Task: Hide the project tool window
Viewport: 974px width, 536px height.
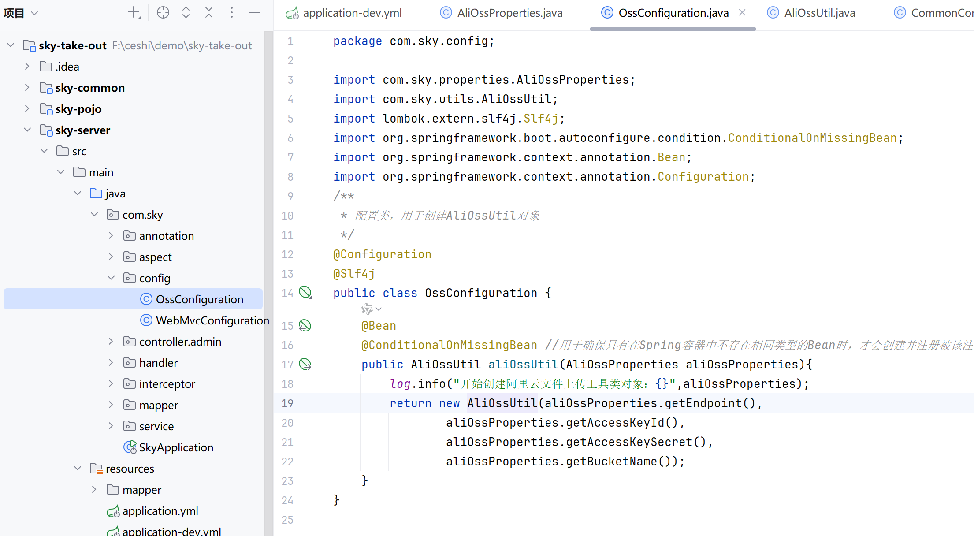Action: coord(255,13)
